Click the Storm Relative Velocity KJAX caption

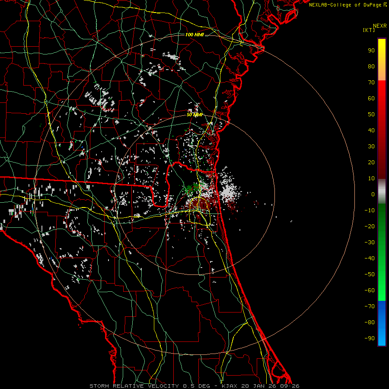click(194, 386)
